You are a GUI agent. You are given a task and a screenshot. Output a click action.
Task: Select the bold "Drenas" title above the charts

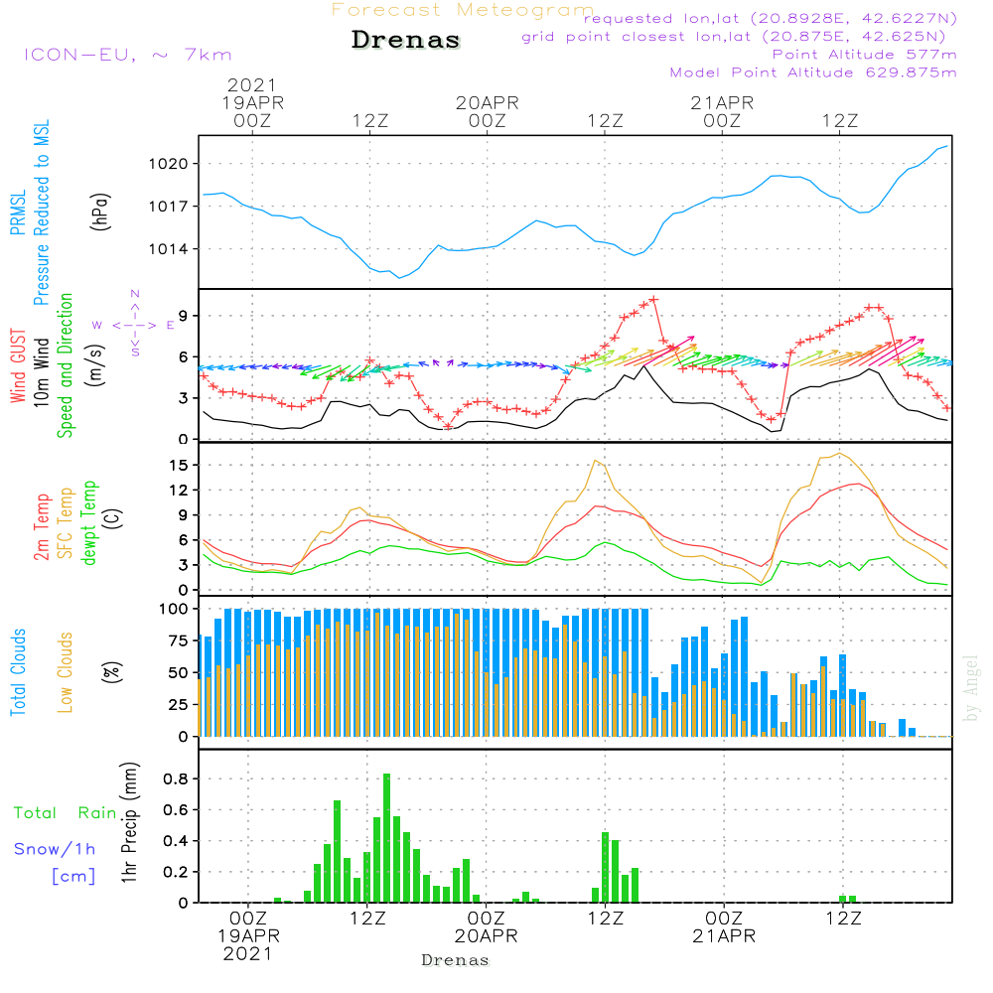(406, 40)
